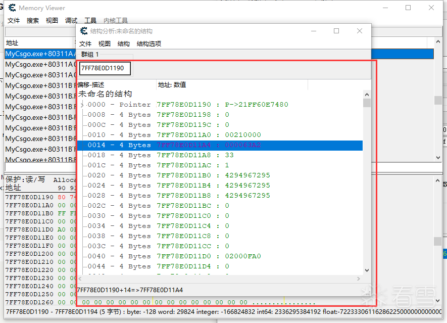The height and width of the screenshot is (323, 447).
Task: Click the structure list scroll up arrow
Action: pos(367,95)
